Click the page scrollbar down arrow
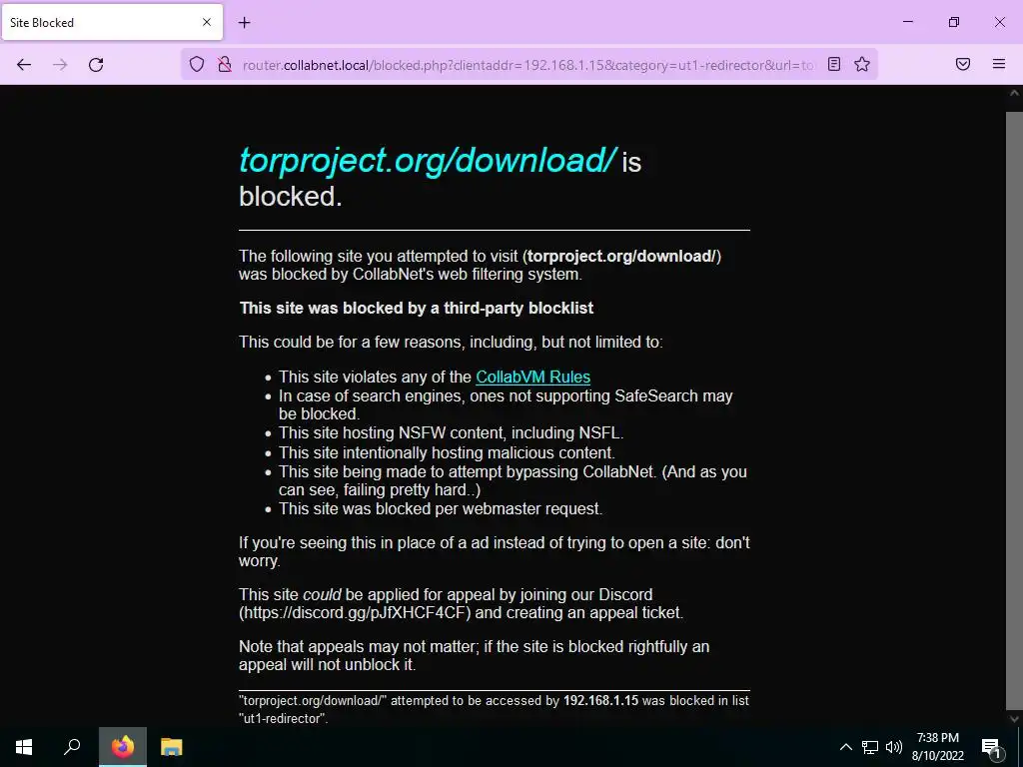Screen dimensions: 1023x767 1014,719
